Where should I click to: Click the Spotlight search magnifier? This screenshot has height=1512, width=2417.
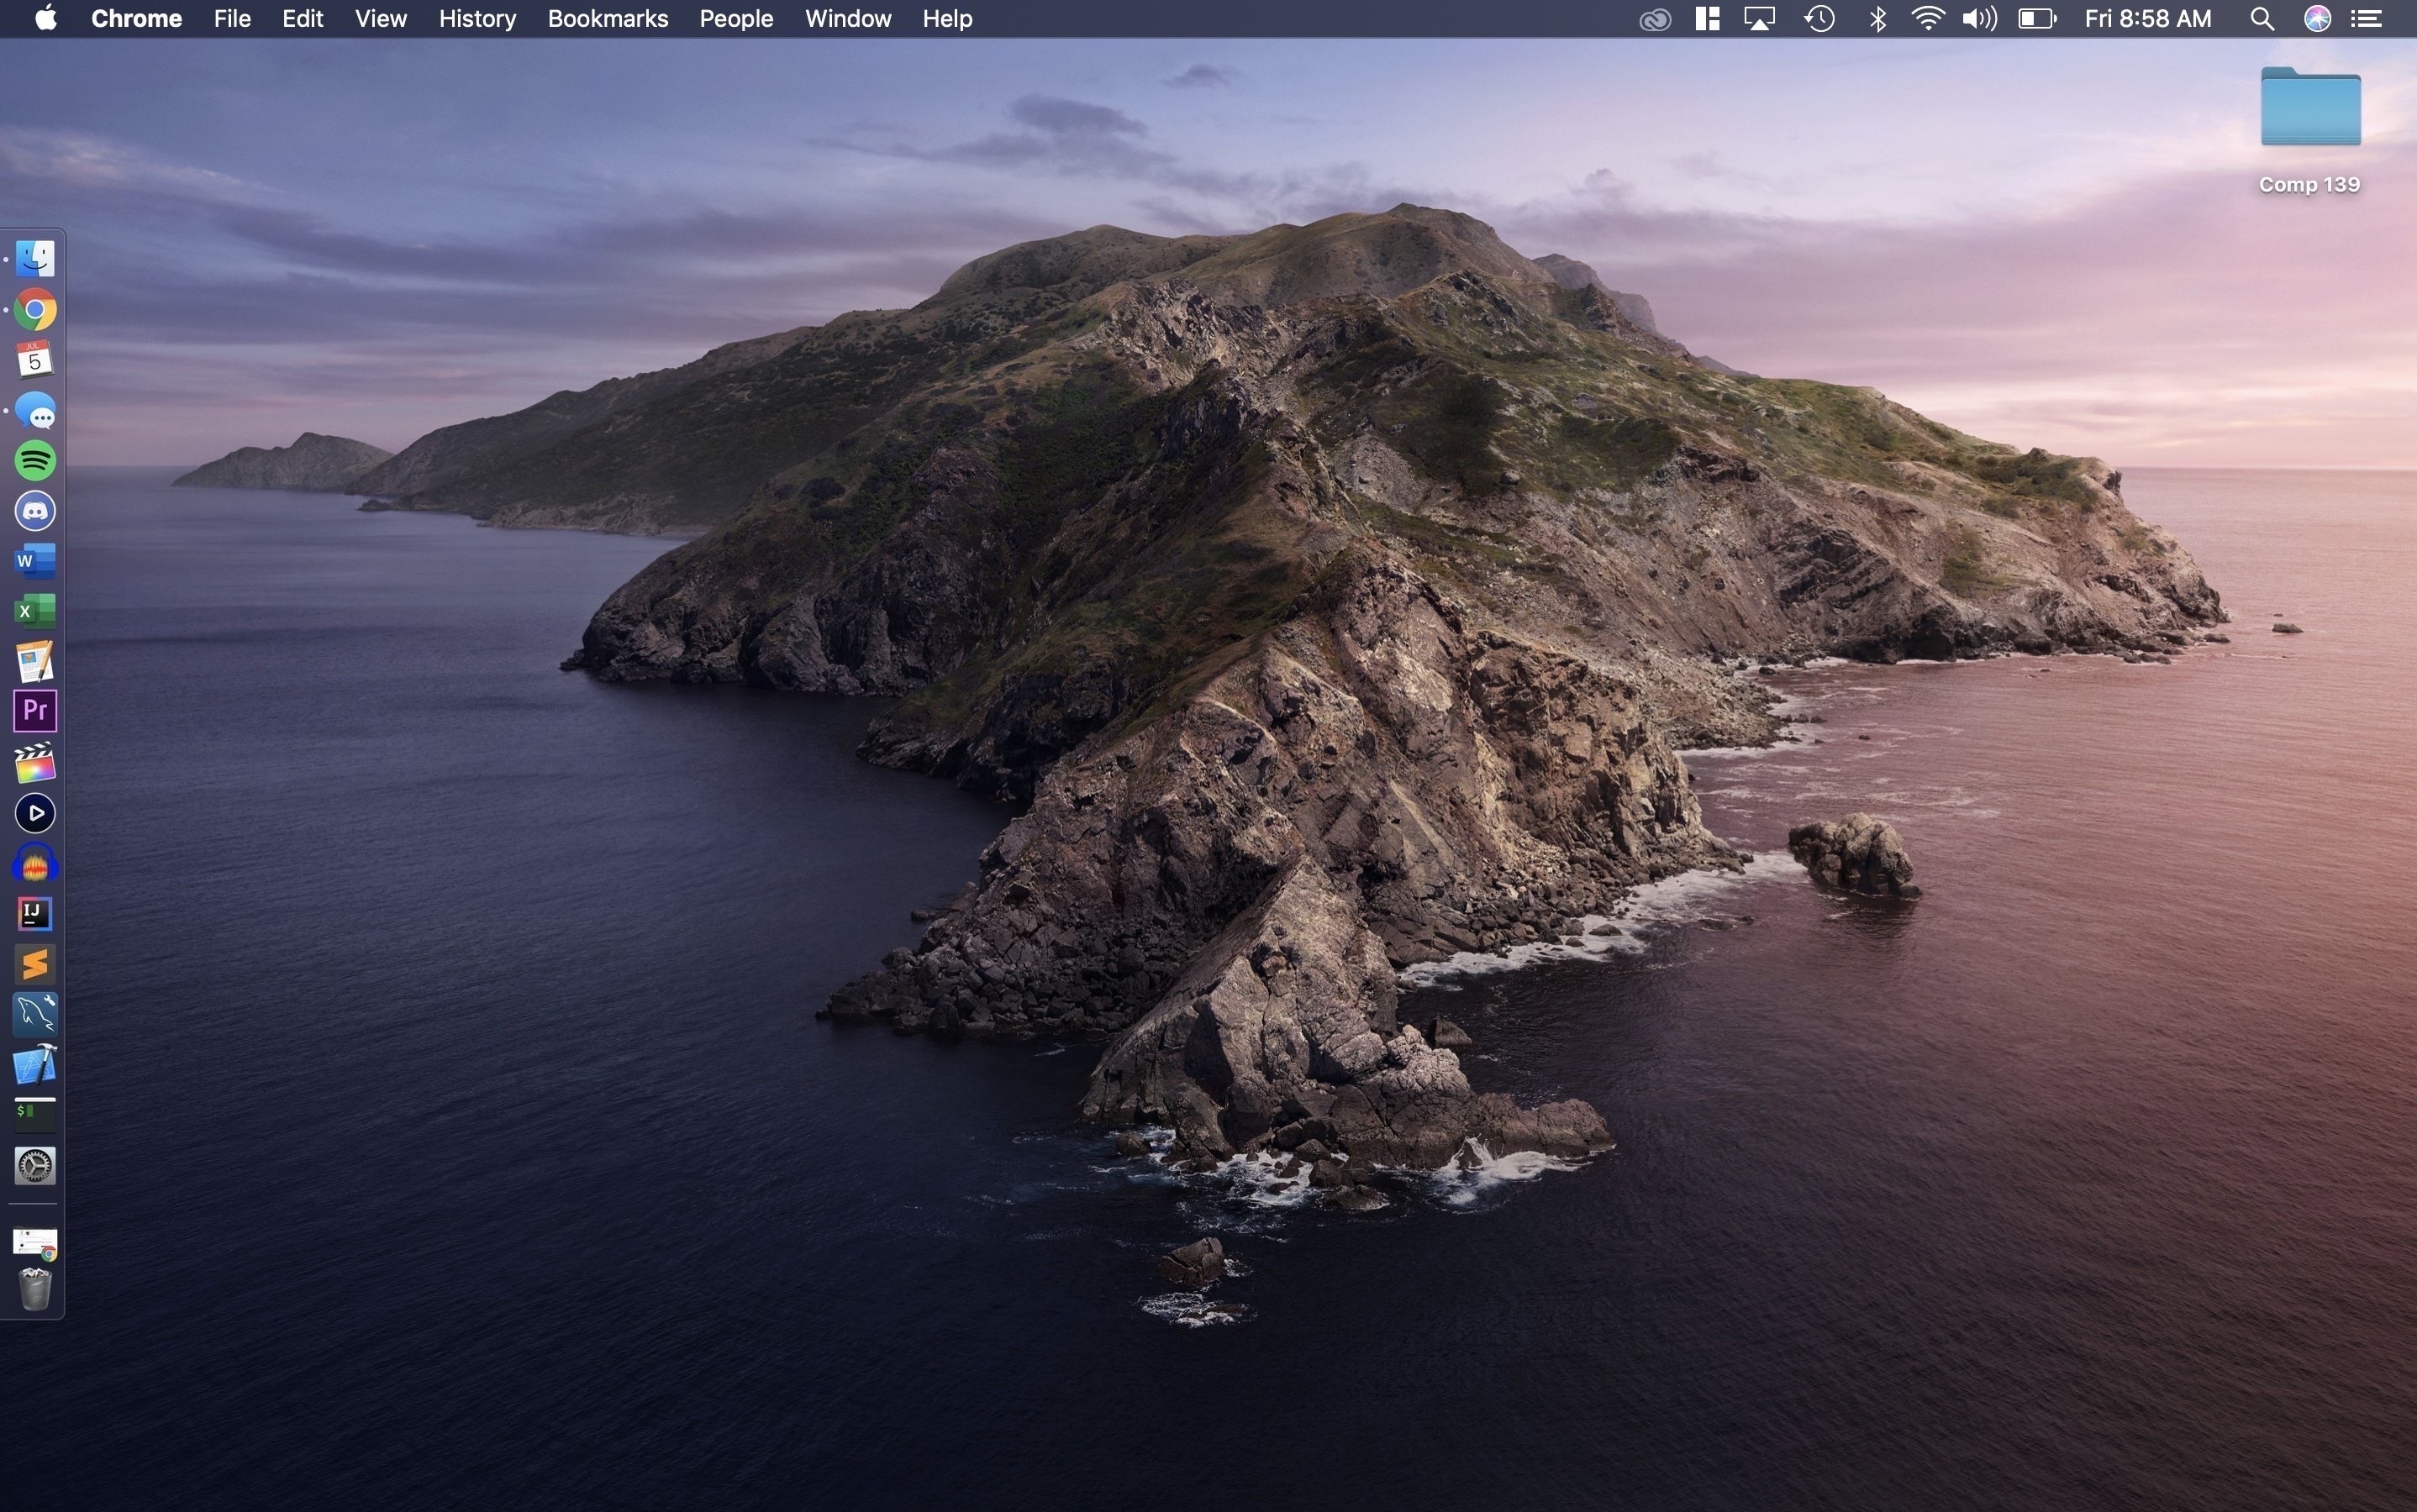2262,19
